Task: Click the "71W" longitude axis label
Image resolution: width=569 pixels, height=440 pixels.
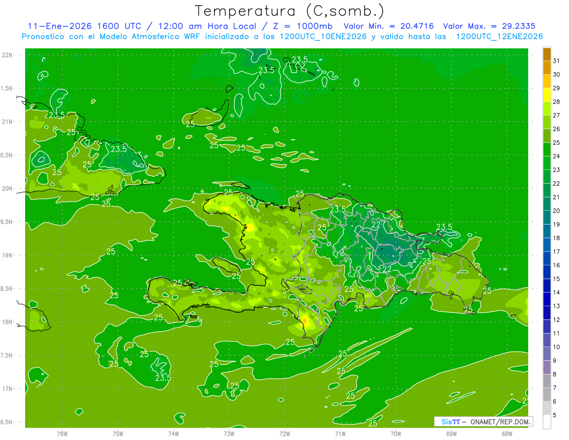Action: point(340,434)
